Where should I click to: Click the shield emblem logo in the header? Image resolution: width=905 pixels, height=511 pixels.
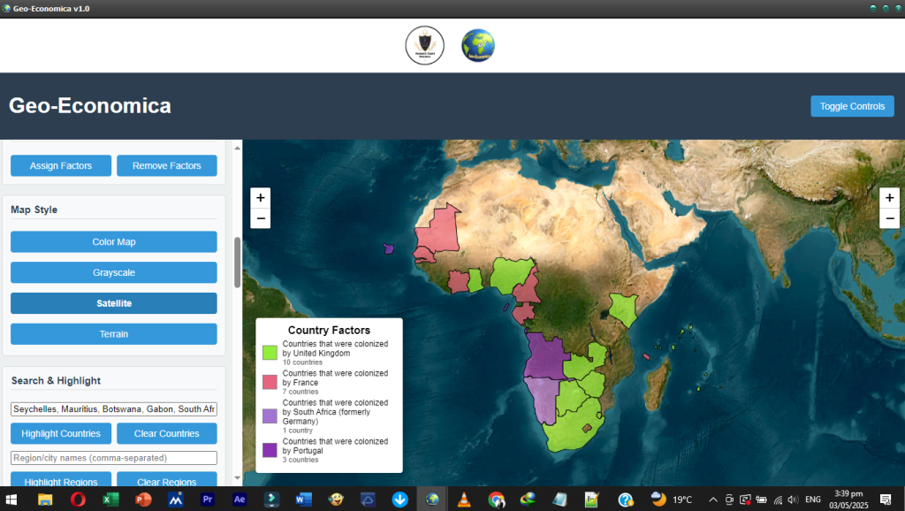click(x=424, y=45)
